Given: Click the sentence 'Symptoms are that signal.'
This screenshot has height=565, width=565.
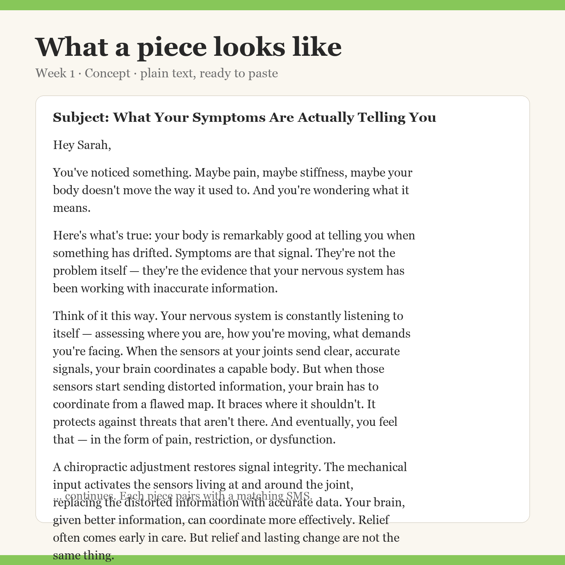Looking at the screenshot, I should [244, 253].
